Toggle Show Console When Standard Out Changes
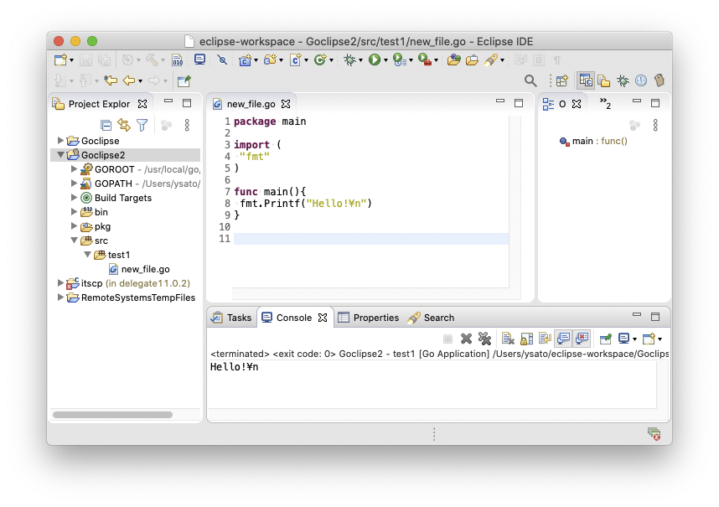The image size is (719, 507). (x=563, y=339)
